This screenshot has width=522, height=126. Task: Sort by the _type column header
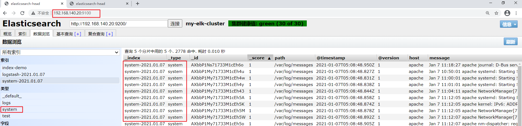point(178,58)
